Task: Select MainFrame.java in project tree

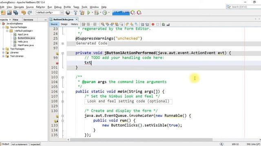Action: pyautogui.click(x=26, y=45)
